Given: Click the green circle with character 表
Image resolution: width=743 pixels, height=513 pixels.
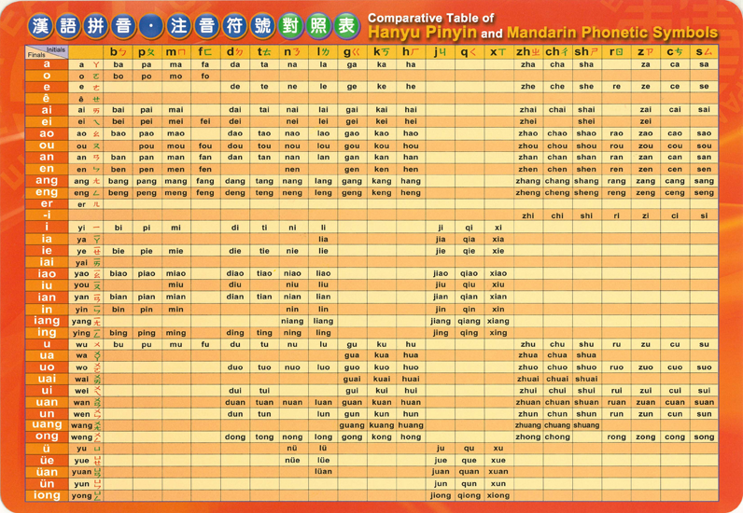Looking at the screenshot, I should click(x=346, y=25).
